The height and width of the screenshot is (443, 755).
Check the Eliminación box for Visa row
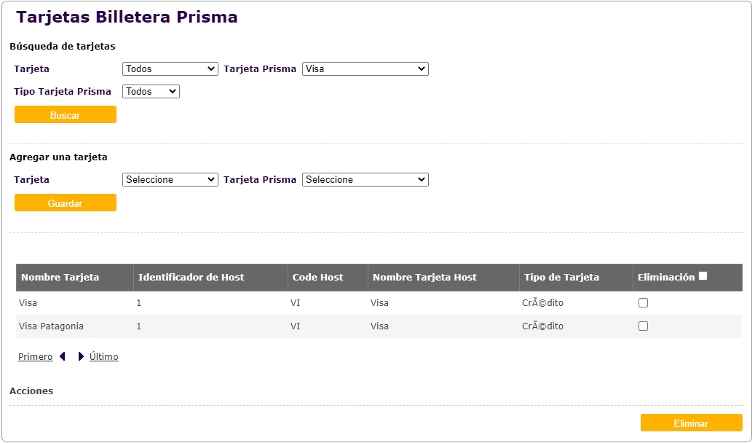coord(643,303)
